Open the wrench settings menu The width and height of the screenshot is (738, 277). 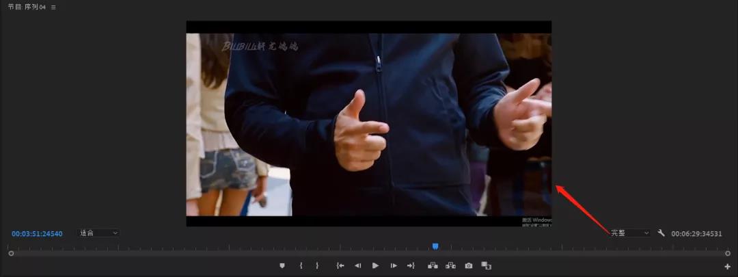[661, 233]
